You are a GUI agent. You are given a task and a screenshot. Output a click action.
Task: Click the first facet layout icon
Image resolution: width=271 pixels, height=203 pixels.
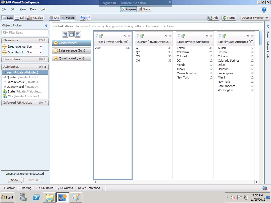point(65,35)
